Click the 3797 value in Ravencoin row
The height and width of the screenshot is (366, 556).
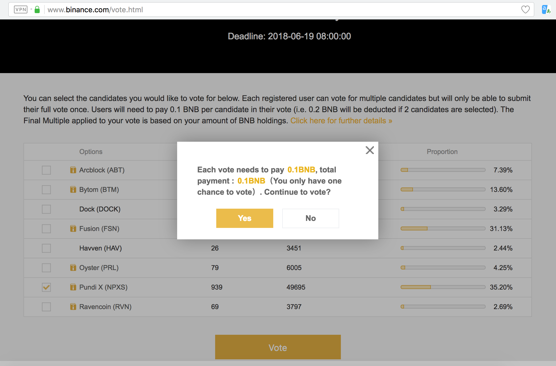(x=294, y=307)
